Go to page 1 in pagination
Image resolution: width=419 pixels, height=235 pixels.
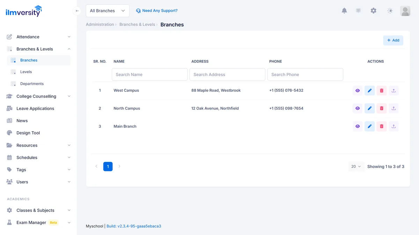coord(108,166)
